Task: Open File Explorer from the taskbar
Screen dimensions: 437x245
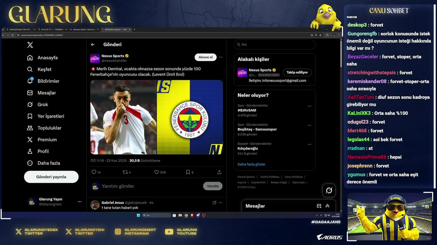Action: [180, 215]
